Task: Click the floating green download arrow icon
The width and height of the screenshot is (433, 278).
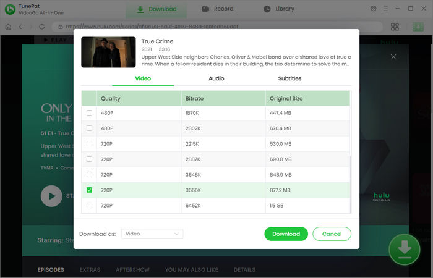Action: pyautogui.click(x=404, y=248)
